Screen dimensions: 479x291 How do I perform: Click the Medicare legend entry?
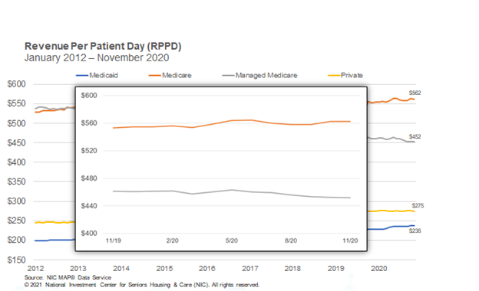point(170,75)
